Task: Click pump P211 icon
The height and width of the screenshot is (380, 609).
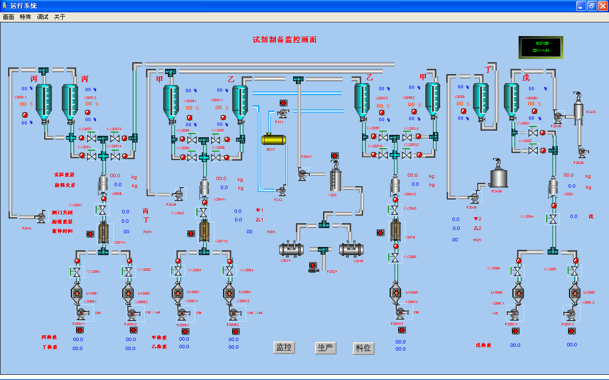Action: click(282, 114)
